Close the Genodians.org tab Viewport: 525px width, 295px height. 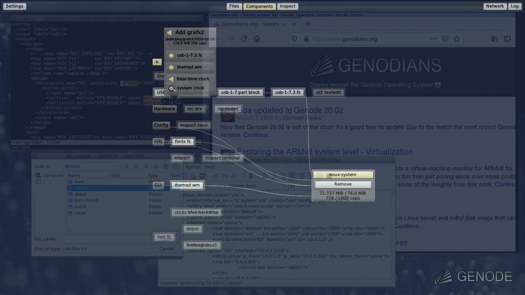294,24
